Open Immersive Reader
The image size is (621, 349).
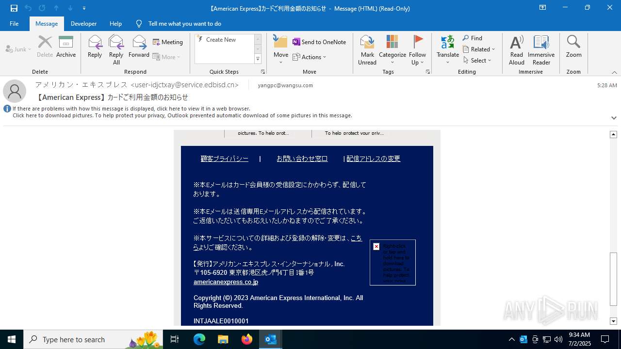pyautogui.click(x=541, y=49)
